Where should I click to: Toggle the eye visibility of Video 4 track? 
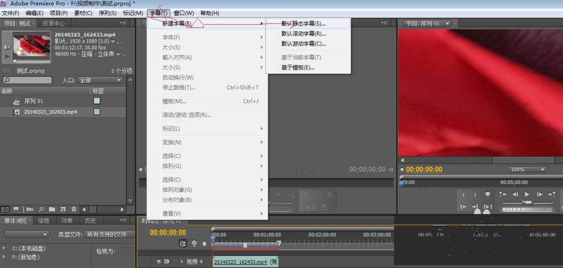(158, 262)
